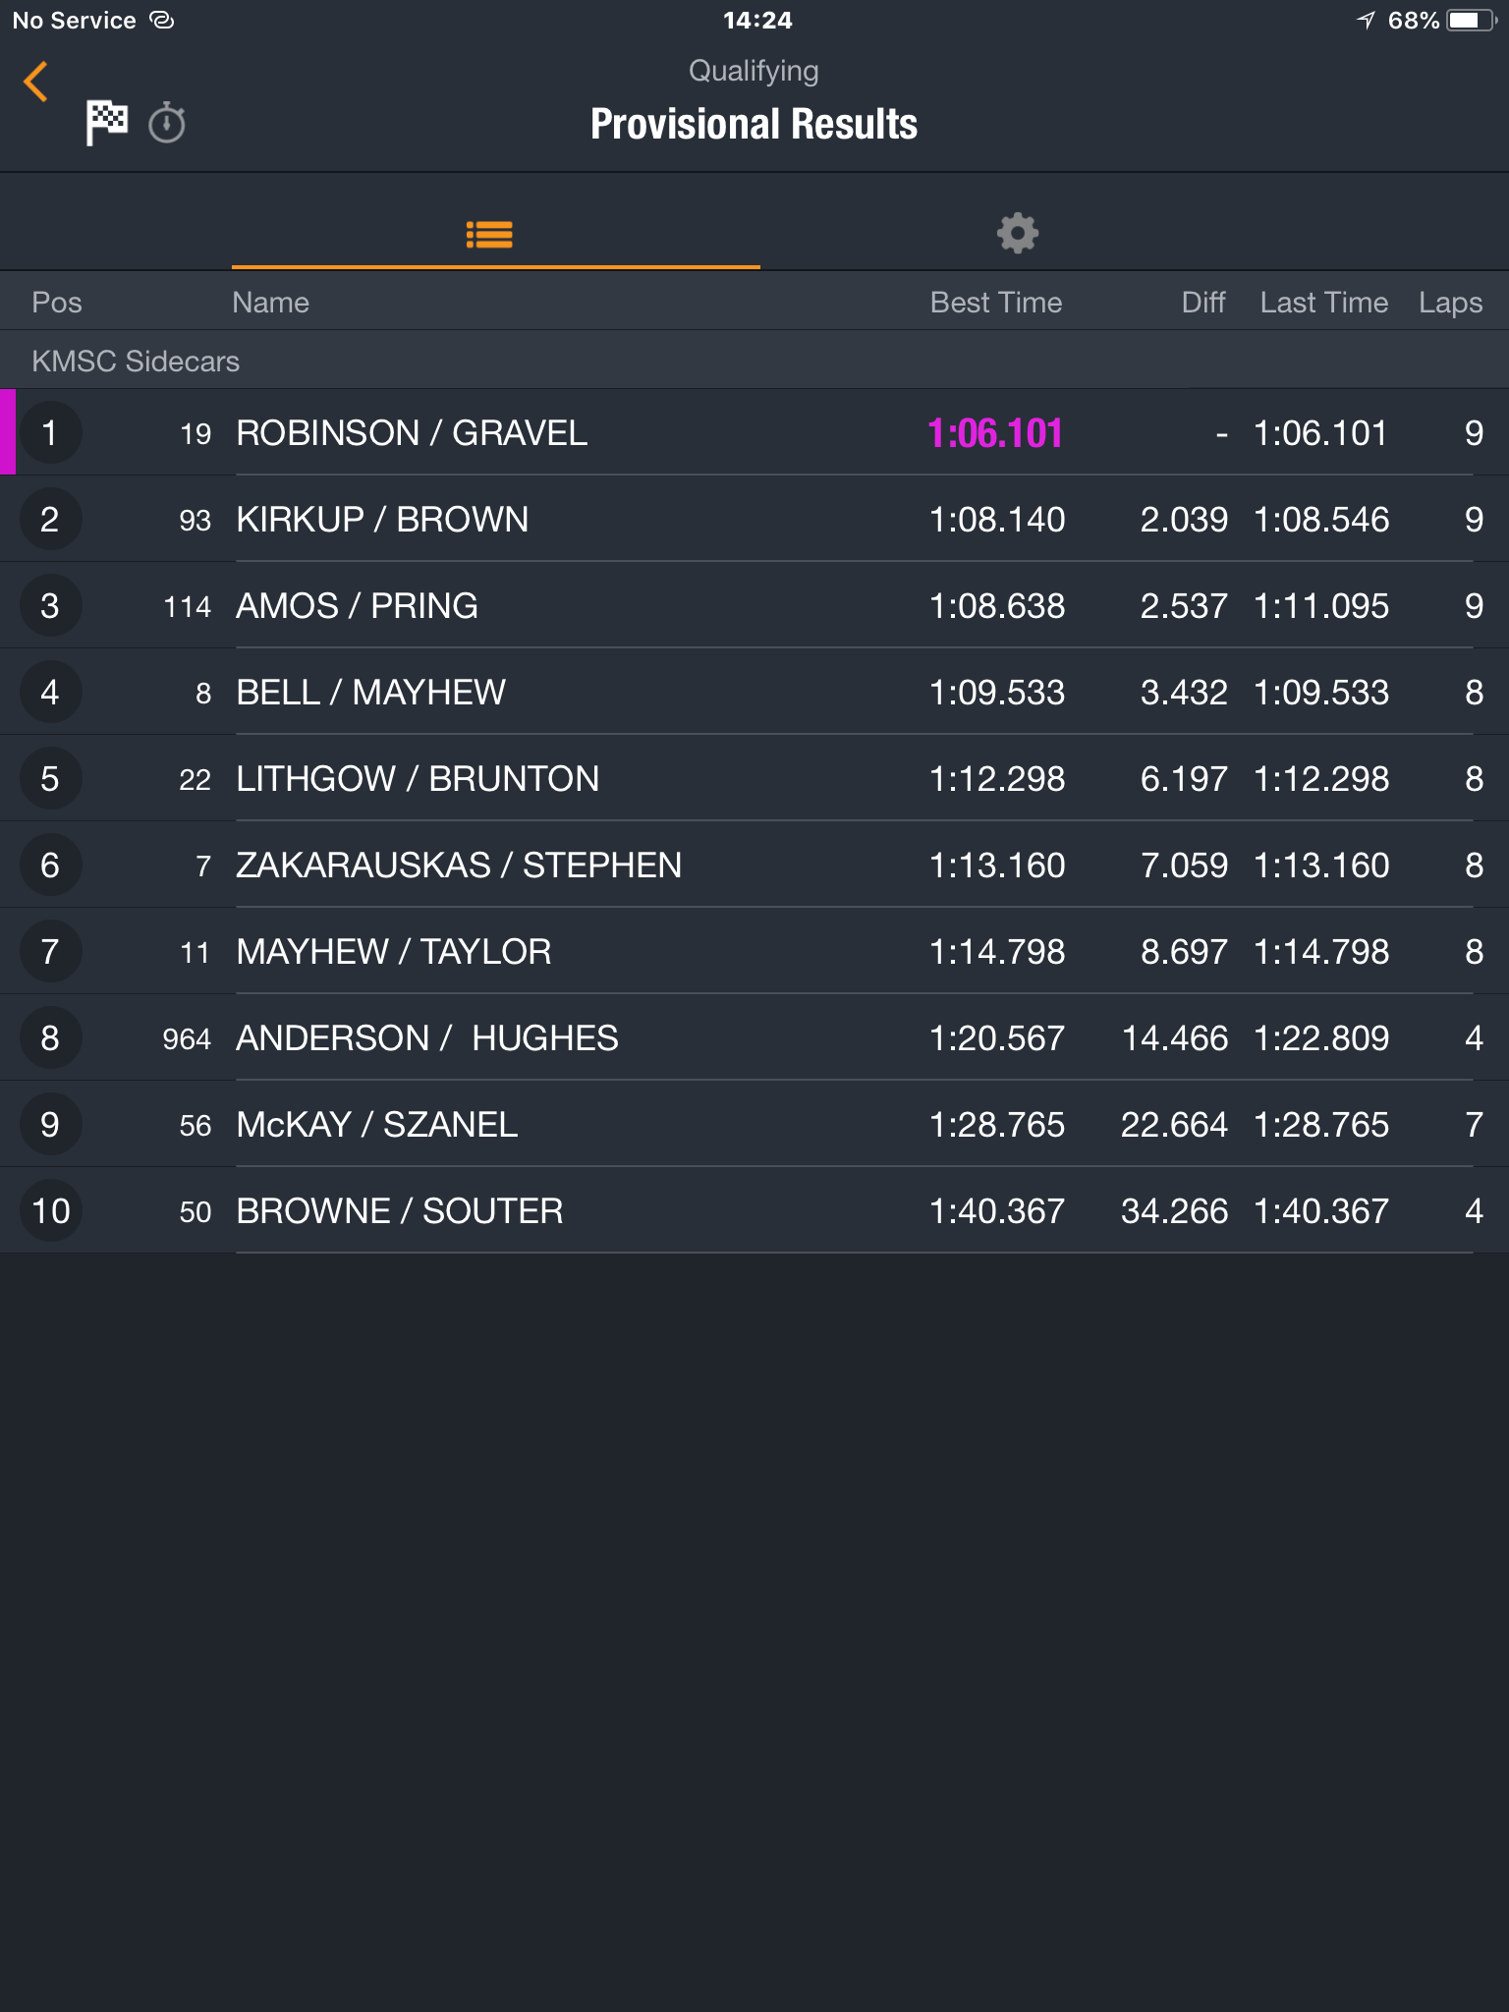
Task: Tap the Laps column header
Action: (x=1450, y=303)
